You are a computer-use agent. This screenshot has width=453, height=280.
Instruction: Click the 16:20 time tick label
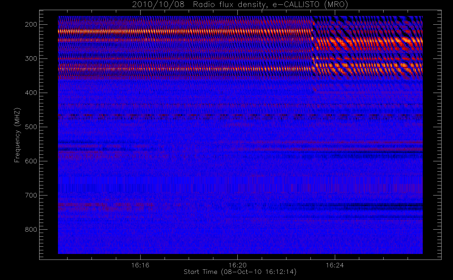tap(237, 265)
